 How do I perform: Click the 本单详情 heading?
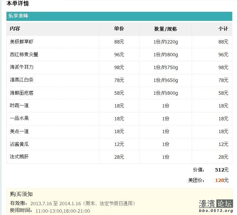point(18,4)
